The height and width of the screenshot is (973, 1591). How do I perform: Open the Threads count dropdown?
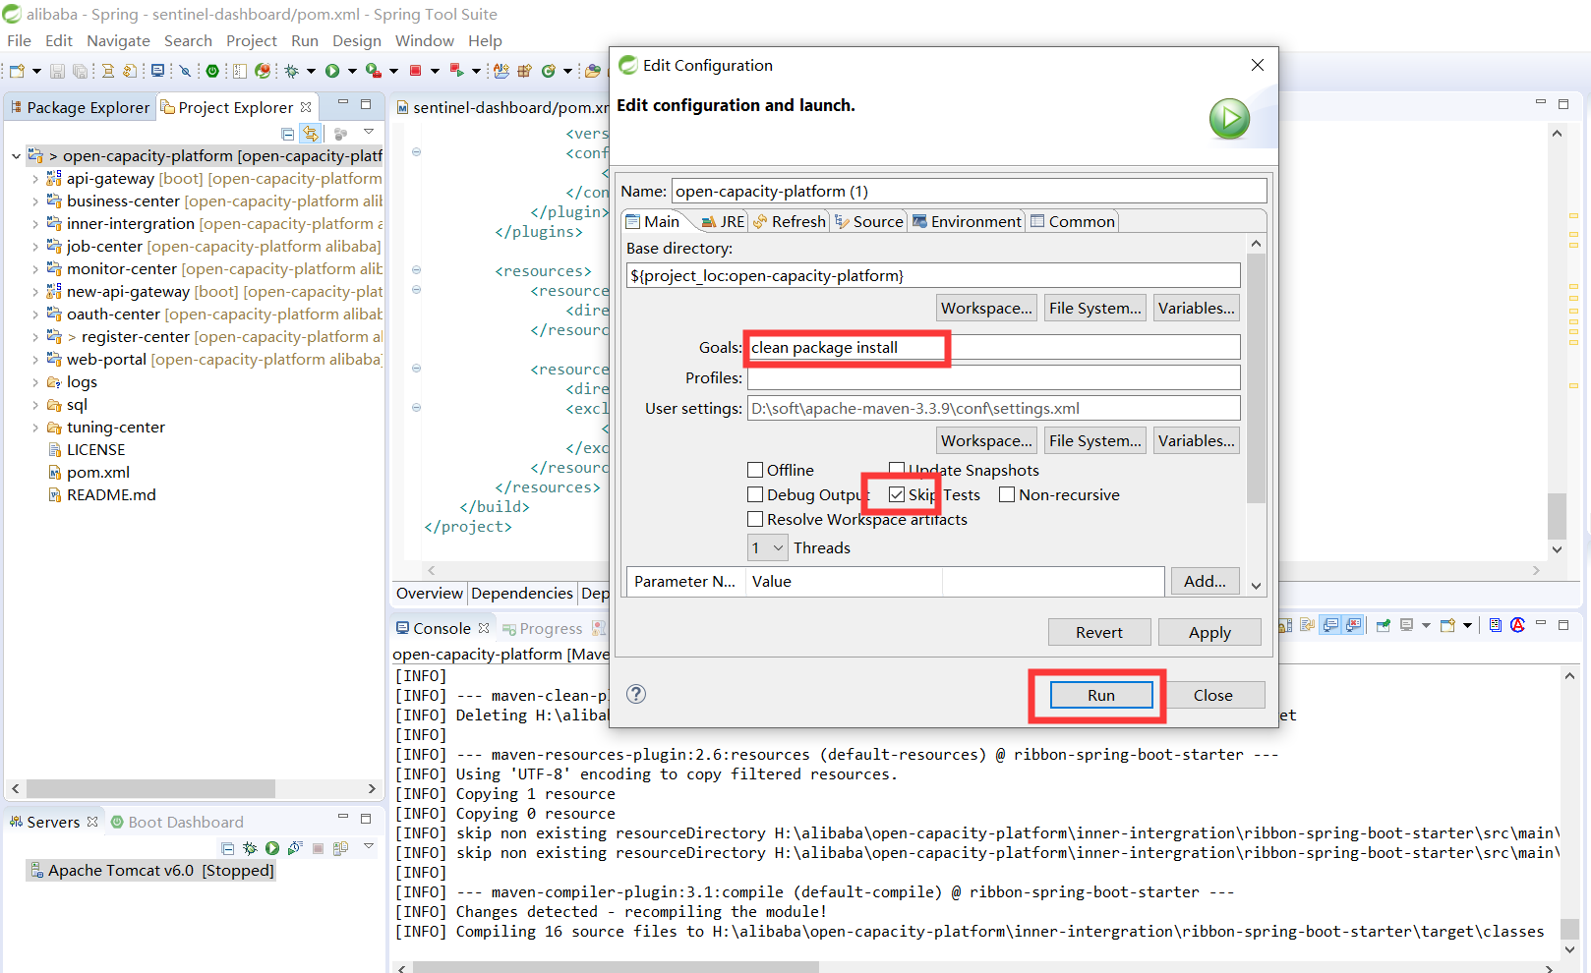767,547
